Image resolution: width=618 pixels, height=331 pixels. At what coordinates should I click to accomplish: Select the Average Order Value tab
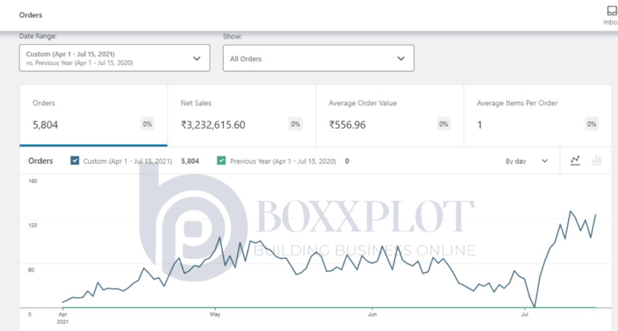click(x=389, y=115)
